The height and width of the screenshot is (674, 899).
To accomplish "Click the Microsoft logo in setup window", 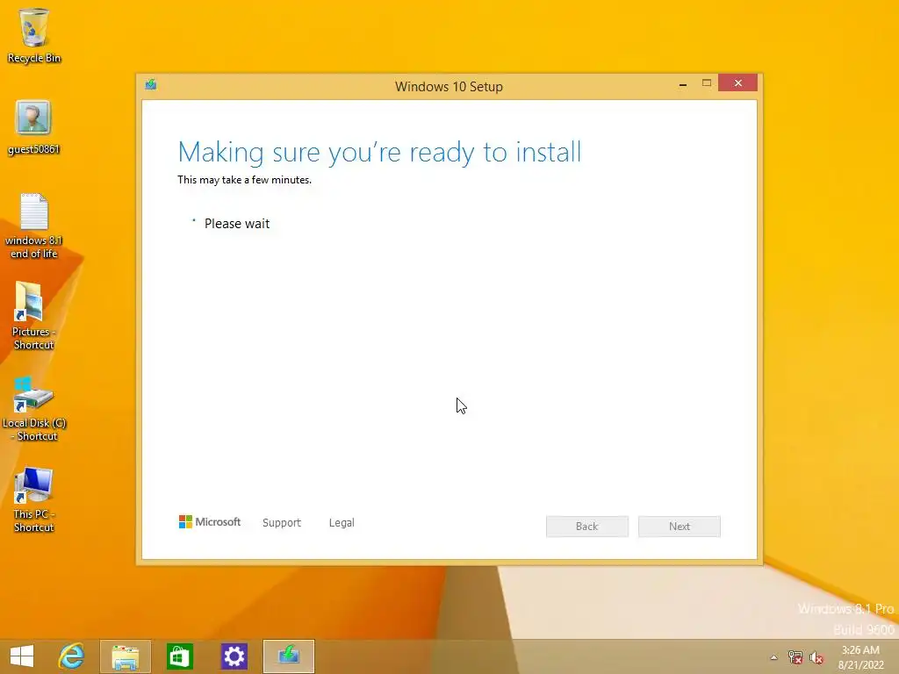I will 209,522.
